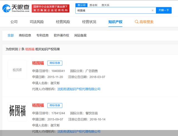Filter by 商标信息

25,35
